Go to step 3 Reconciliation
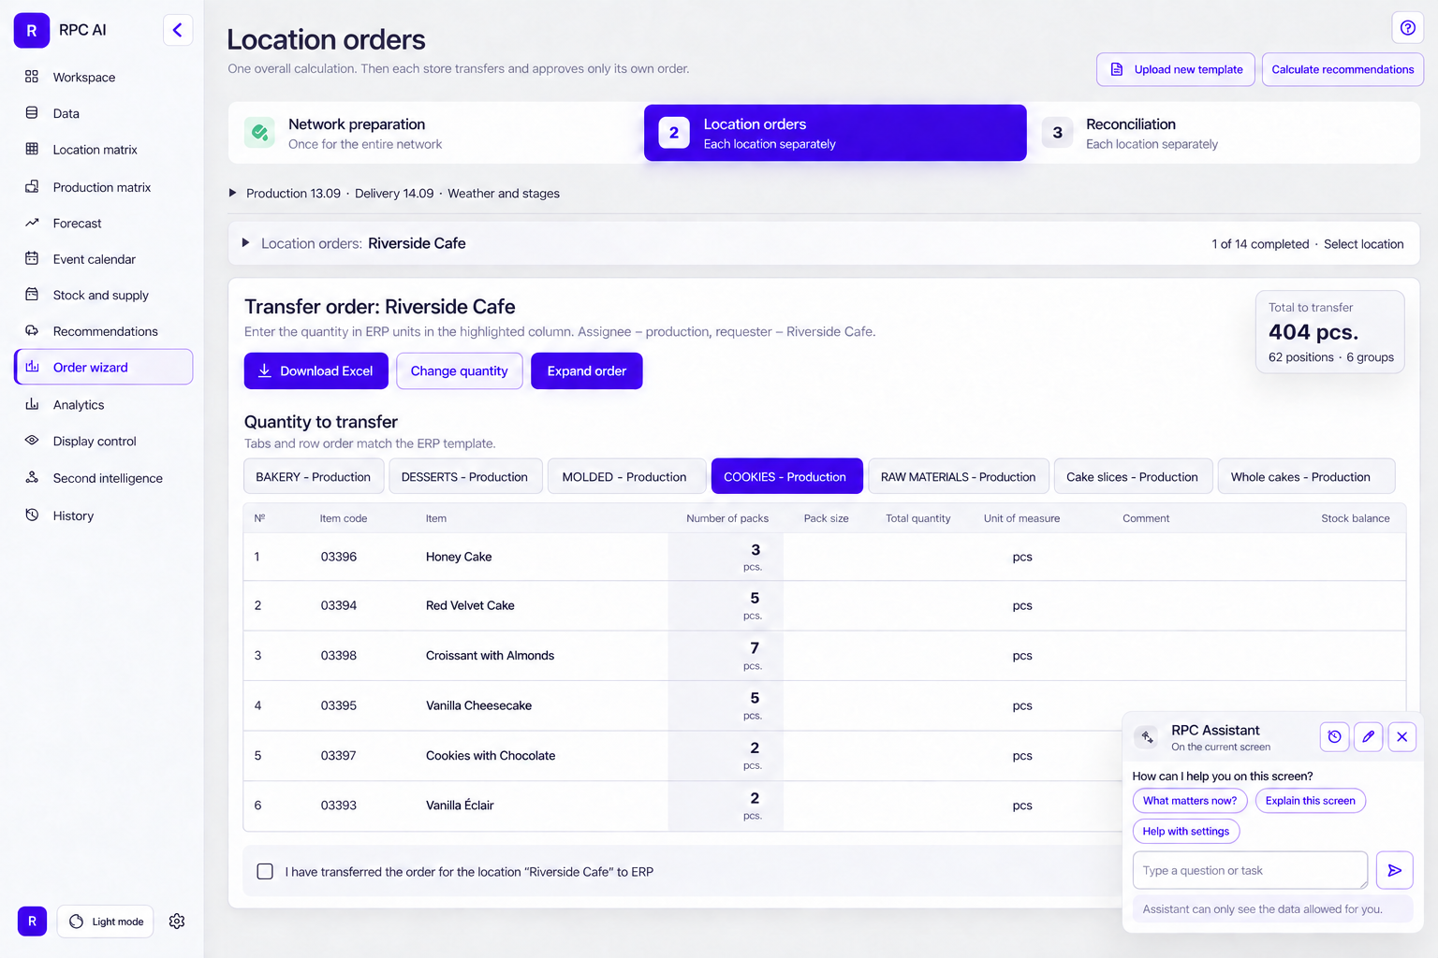Screen dimensions: 1438x958 click(x=1224, y=133)
